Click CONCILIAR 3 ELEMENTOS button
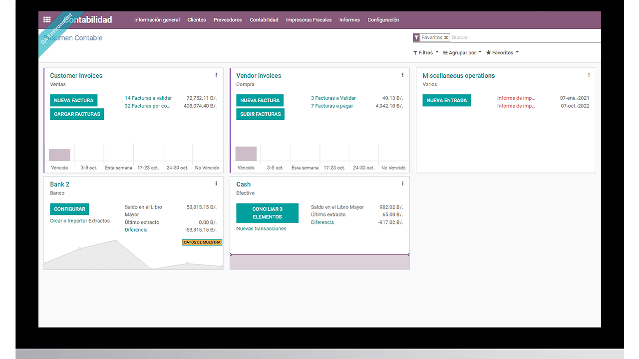The height and width of the screenshot is (359, 639). pyautogui.click(x=267, y=213)
